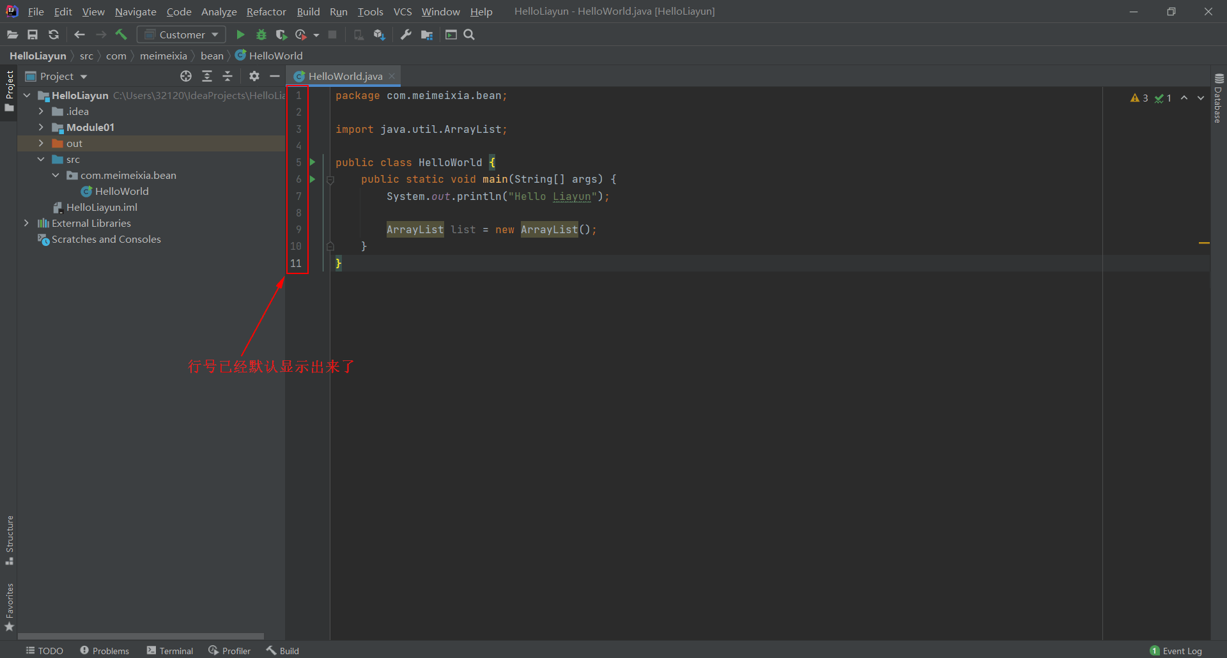The width and height of the screenshot is (1227, 658).
Task: Open the Problems tool window
Action: [104, 650]
